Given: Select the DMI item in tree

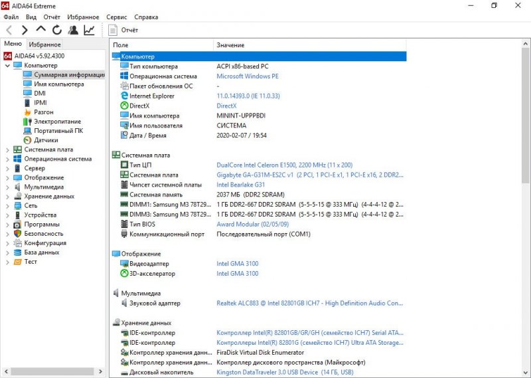Looking at the screenshot, I should click(x=40, y=94).
